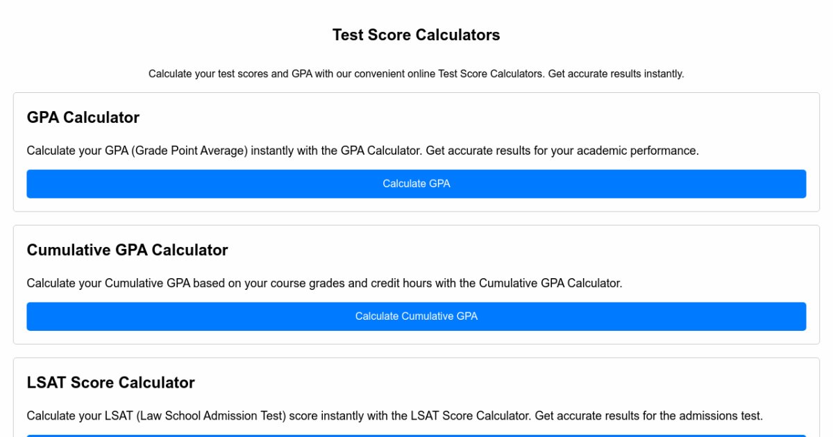Select the GPA Calculator heading

click(83, 118)
